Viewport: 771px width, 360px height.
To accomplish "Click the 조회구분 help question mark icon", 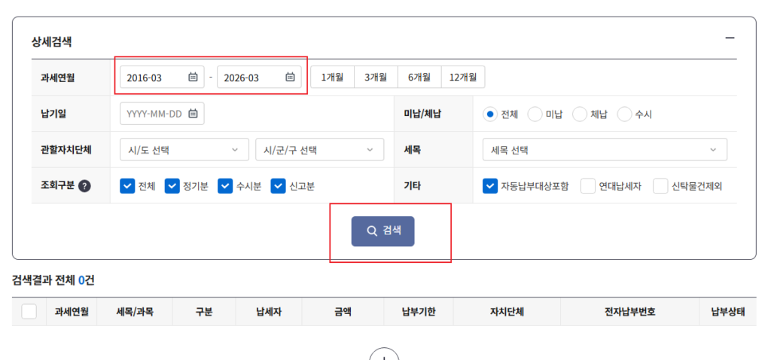I will [84, 186].
